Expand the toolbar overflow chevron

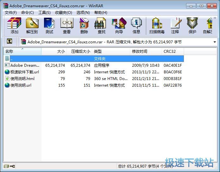(215, 18)
